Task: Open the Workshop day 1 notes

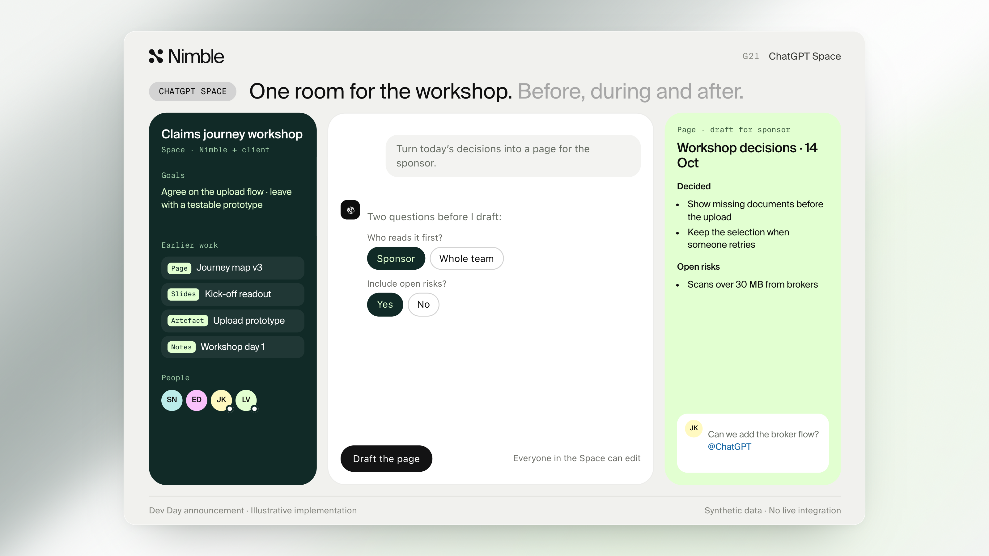Action: pyautogui.click(x=233, y=347)
